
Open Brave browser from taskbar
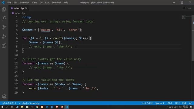[x=57, y=107]
